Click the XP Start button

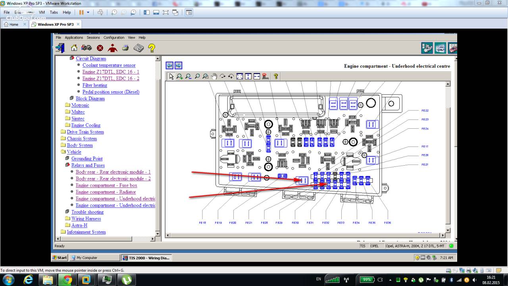pos(60,257)
